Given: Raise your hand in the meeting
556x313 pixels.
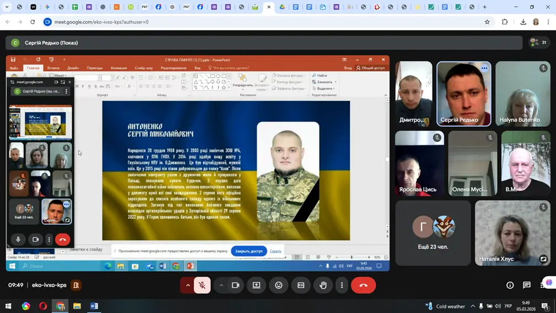Looking at the screenshot, I should (323, 285).
